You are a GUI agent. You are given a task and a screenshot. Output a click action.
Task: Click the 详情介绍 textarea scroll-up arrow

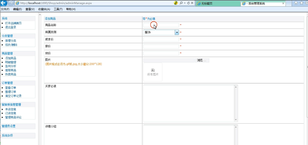[x=236, y=127]
